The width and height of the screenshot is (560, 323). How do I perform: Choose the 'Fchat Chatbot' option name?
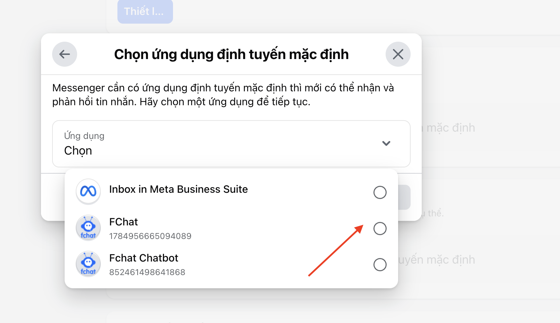point(143,258)
